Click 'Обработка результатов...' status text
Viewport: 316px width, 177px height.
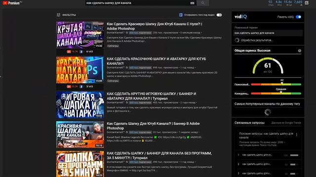257,40
